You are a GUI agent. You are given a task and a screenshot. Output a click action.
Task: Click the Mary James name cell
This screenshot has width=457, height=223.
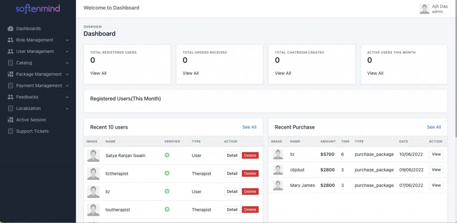tap(303, 185)
